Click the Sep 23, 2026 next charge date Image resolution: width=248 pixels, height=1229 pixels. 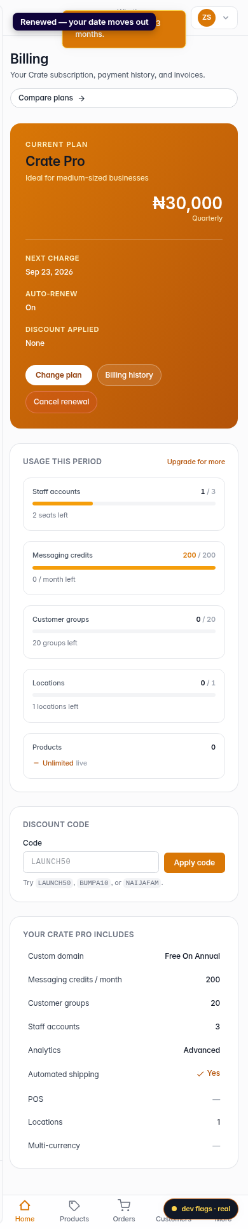[x=49, y=272]
